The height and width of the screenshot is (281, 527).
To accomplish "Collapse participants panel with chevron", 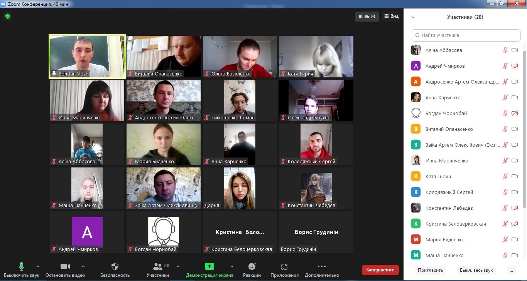I will click(x=413, y=17).
